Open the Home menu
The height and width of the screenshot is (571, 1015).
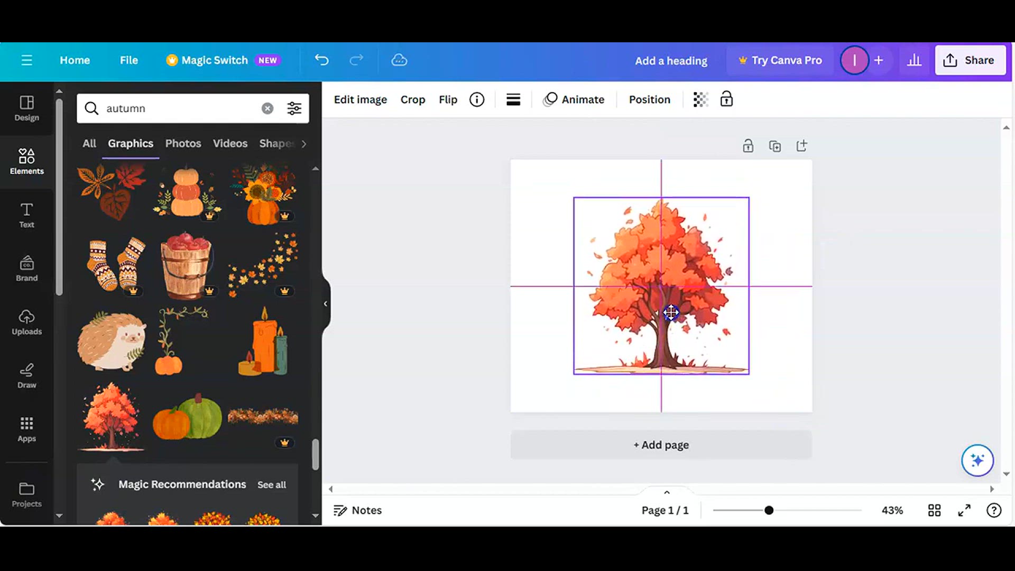click(75, 60)
